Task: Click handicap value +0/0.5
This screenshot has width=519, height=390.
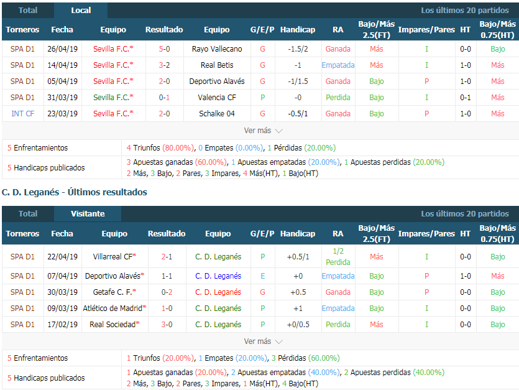Action: coord(298,325)
